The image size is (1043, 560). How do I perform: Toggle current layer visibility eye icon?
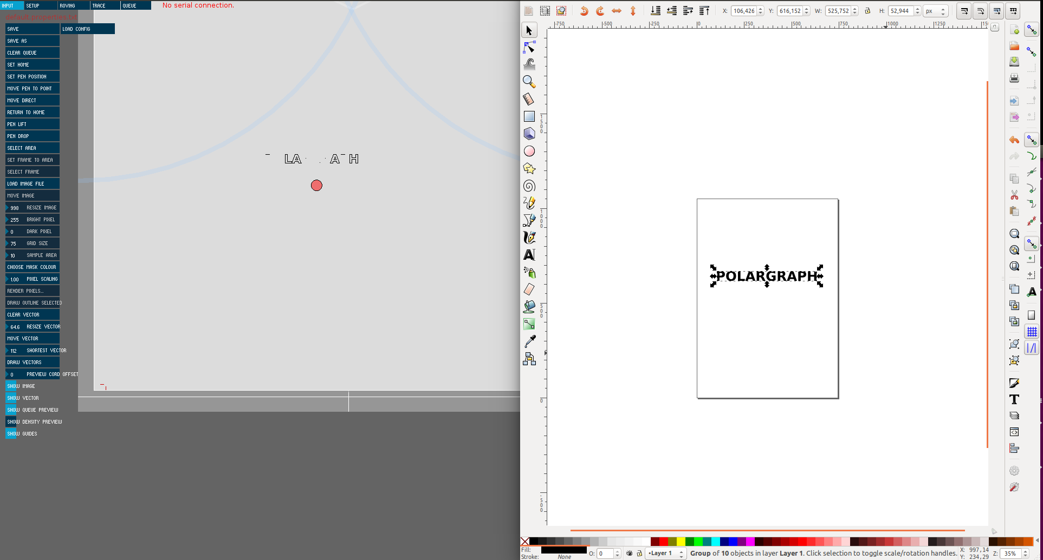click(x=629, y=554)
